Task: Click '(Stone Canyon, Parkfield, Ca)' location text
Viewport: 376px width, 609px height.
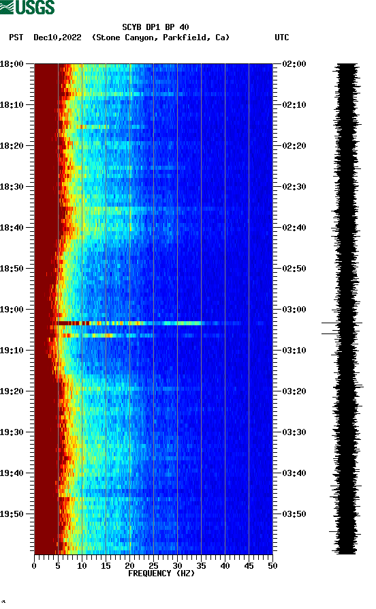Action: tap(161, 38)
